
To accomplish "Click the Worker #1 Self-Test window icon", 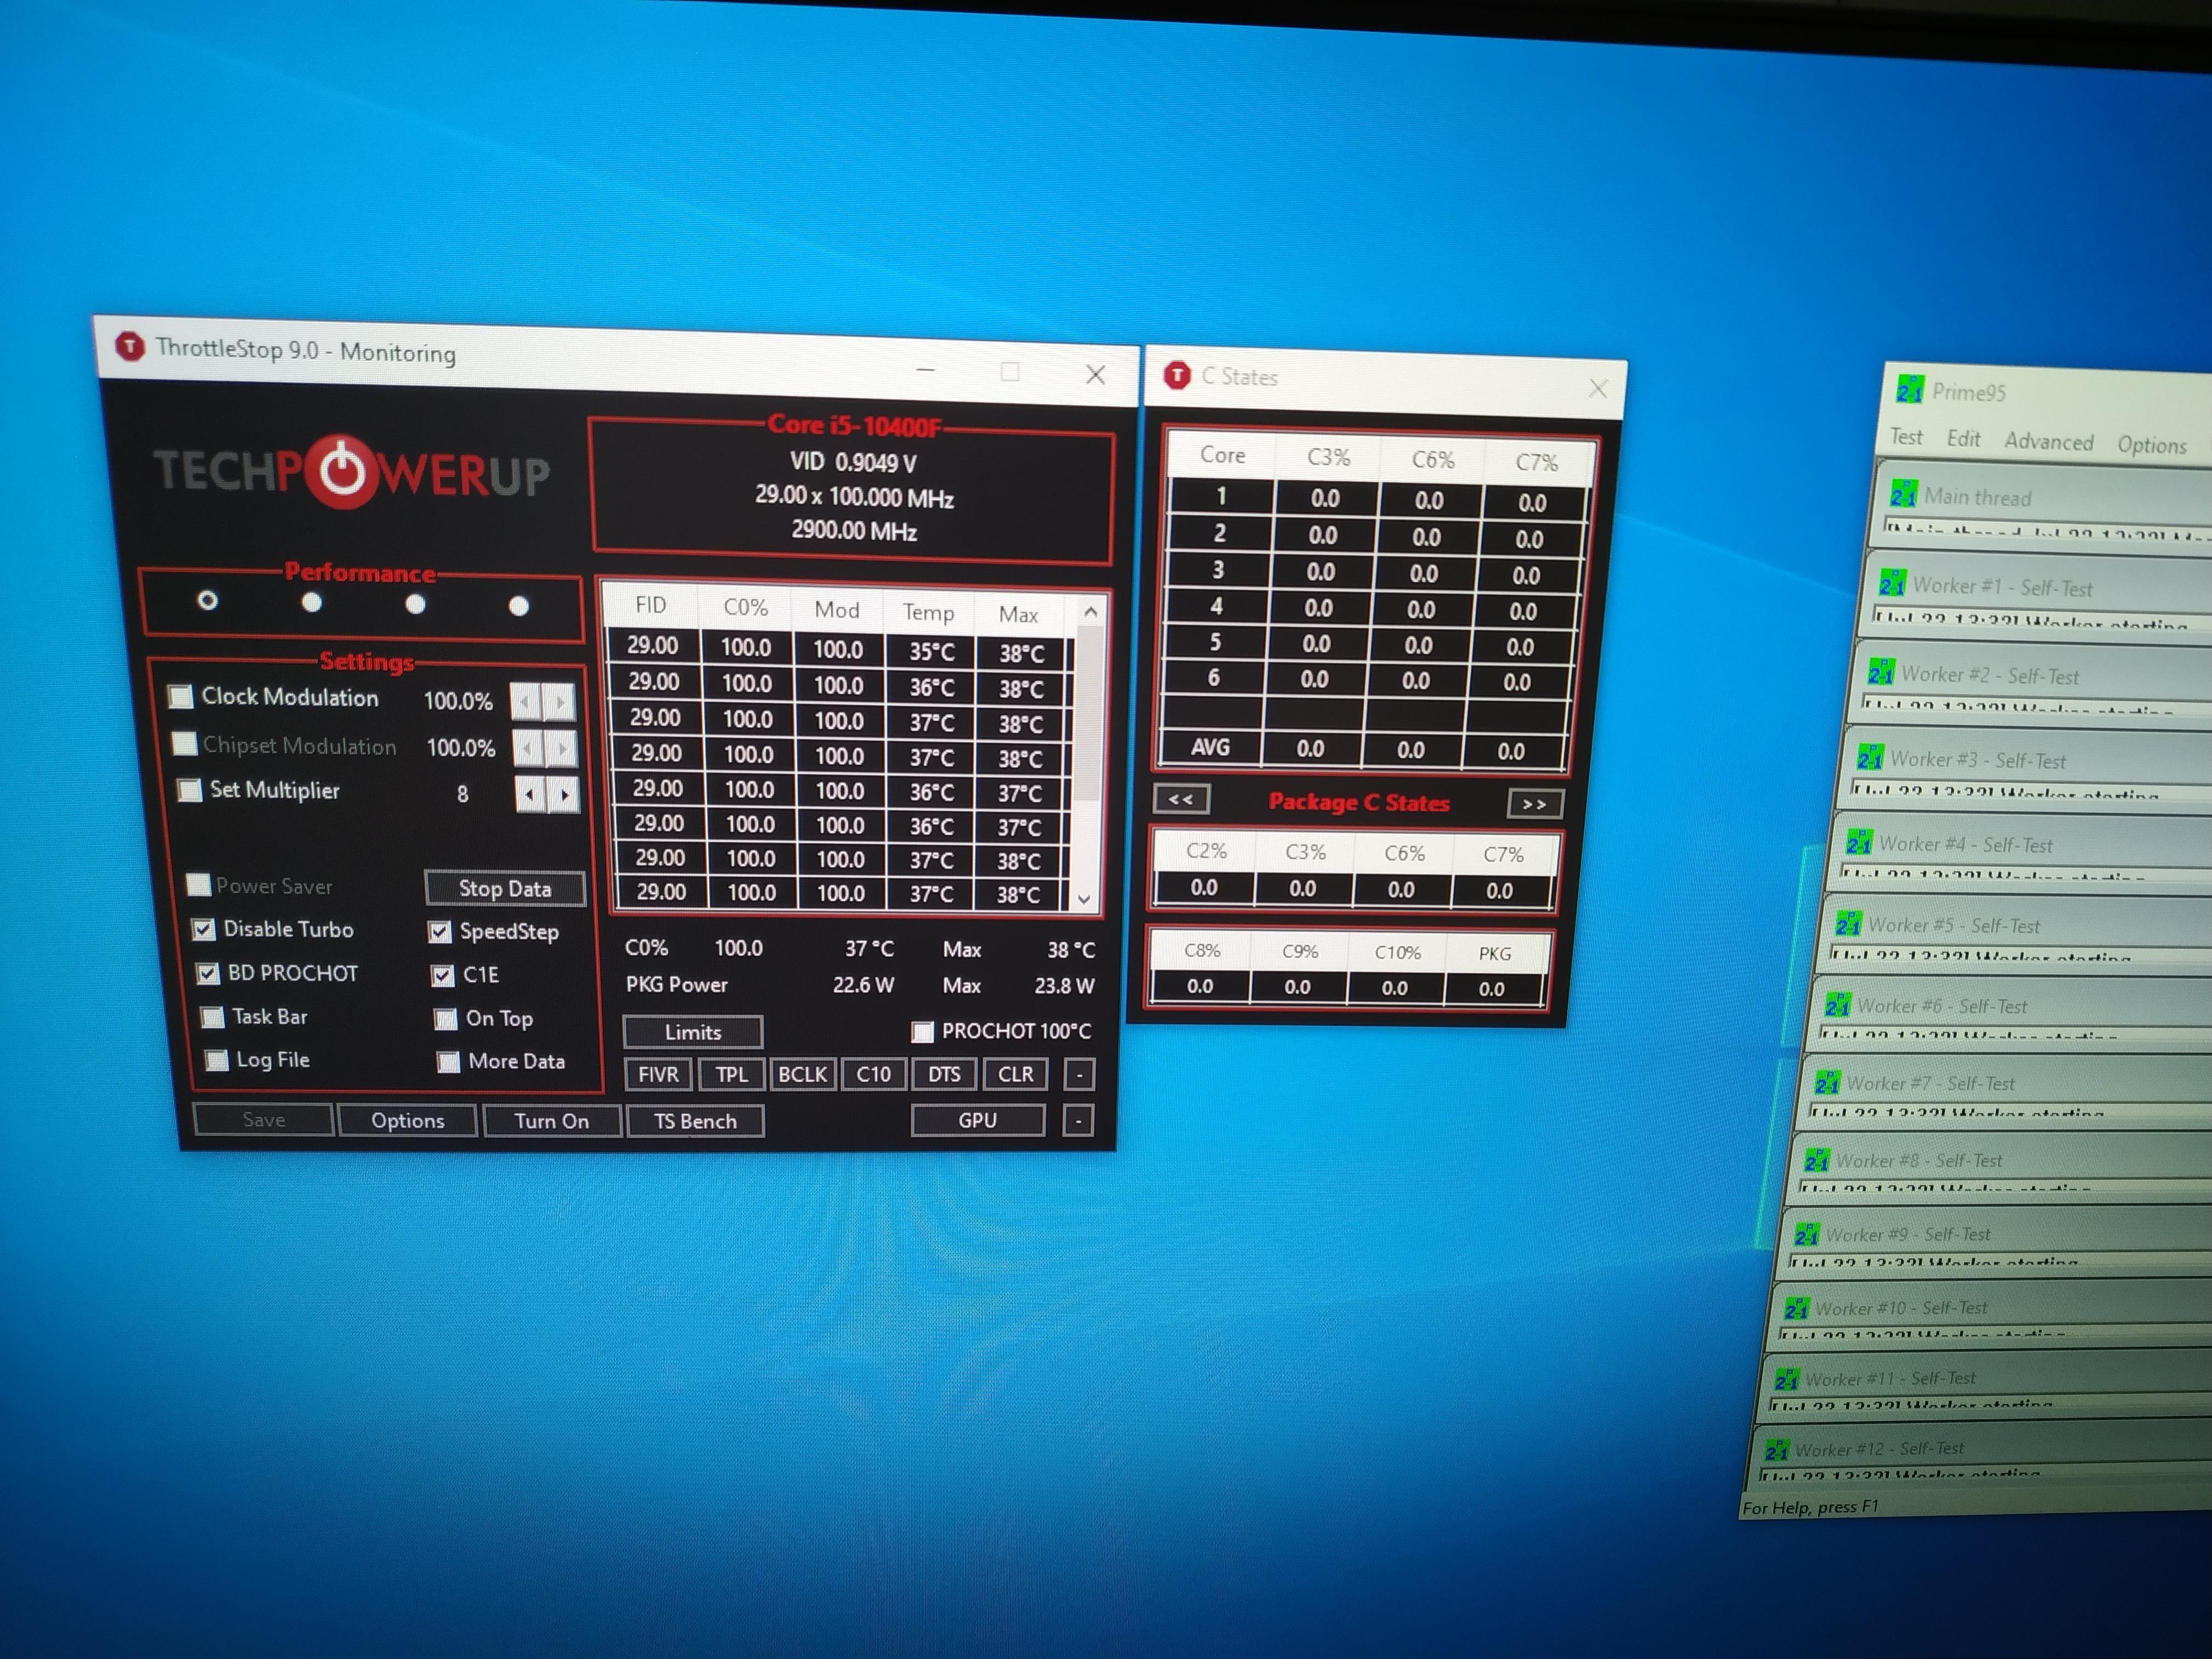I will point(1892,583).
